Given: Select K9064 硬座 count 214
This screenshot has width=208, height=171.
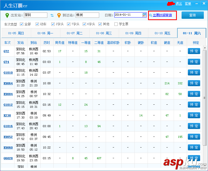Looking at the screenshot, I should coord(167,83).
